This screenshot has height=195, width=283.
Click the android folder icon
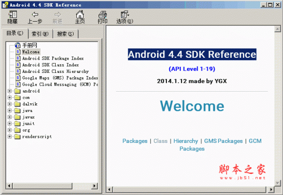pos(17,91)
